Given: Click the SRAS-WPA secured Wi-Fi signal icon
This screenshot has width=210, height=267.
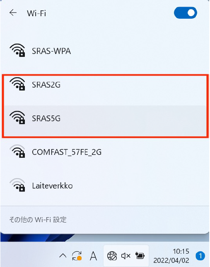Looking at the screenshot, I should coord(17,50).
